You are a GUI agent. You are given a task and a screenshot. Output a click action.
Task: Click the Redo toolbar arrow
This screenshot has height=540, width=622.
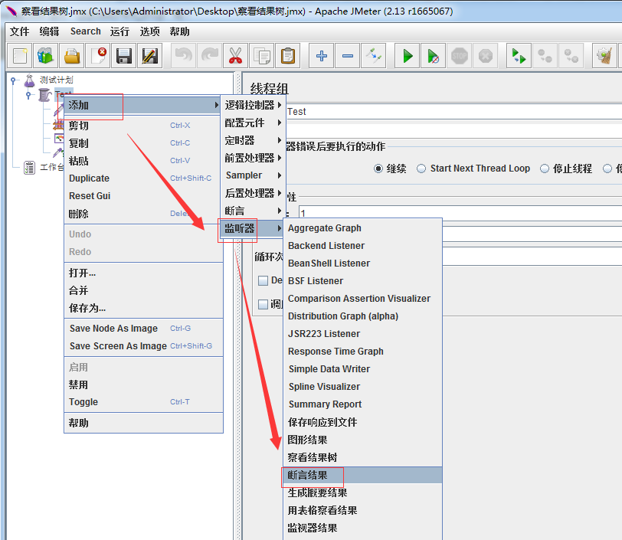click(209, 56)
